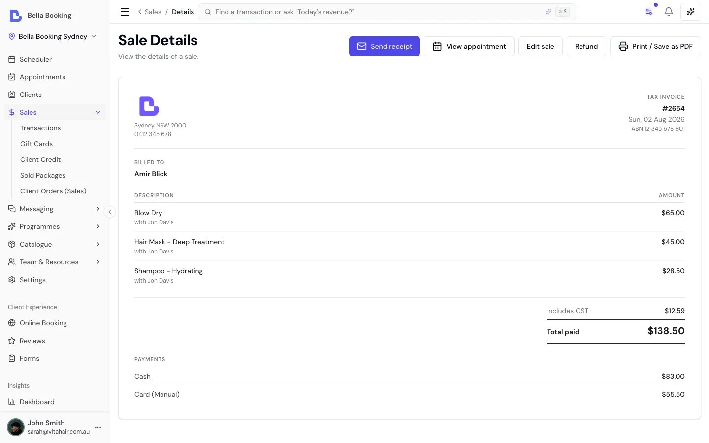Focus the transaction search field
Image resolution: width=709 pixels, height=443 pixels.
(x=387, y=12)
